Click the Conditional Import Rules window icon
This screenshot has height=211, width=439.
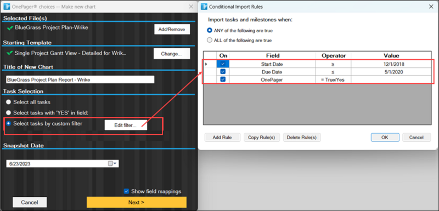[x=205, y=7]
